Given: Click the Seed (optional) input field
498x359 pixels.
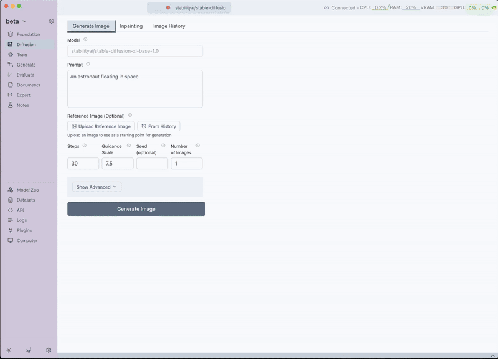Looking at the screenshot, I should (152, 164).
